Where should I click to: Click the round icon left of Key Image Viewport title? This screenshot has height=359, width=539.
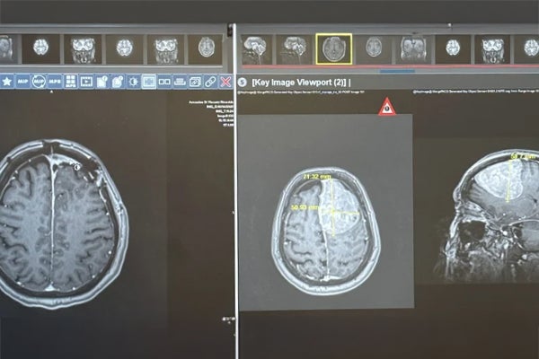[243, 83]
